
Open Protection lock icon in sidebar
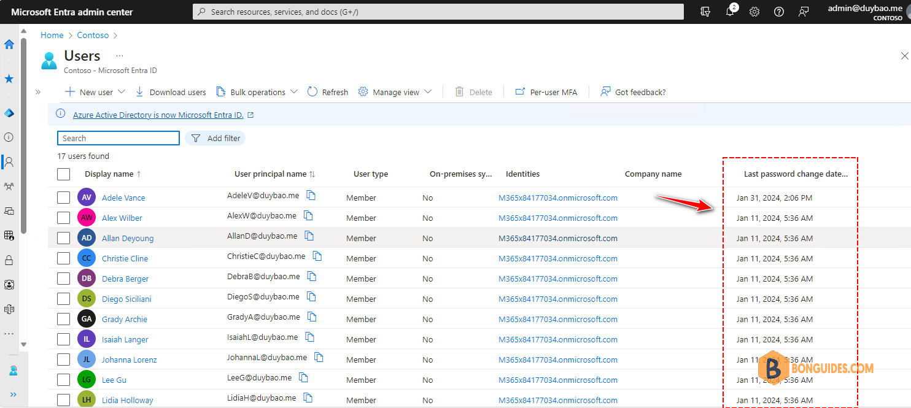click(x=9, y=260)
